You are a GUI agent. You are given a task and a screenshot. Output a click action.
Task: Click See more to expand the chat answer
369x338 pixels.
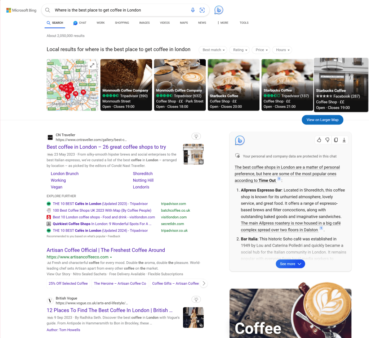point(290,263)
